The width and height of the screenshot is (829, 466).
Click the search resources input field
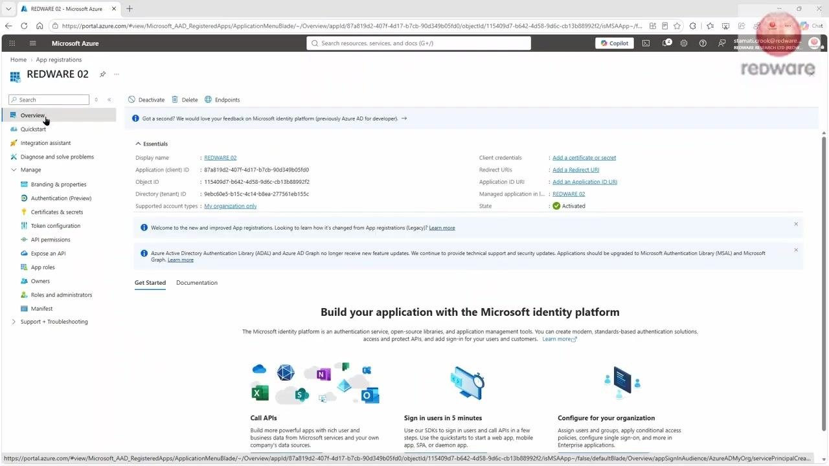pyautogui.click(x=418, y=43)
